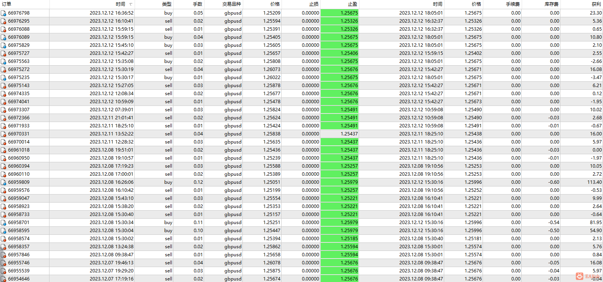The image size is (603, 282).
Task: Click the order icon for 66973307
Action: click(3, 110)
